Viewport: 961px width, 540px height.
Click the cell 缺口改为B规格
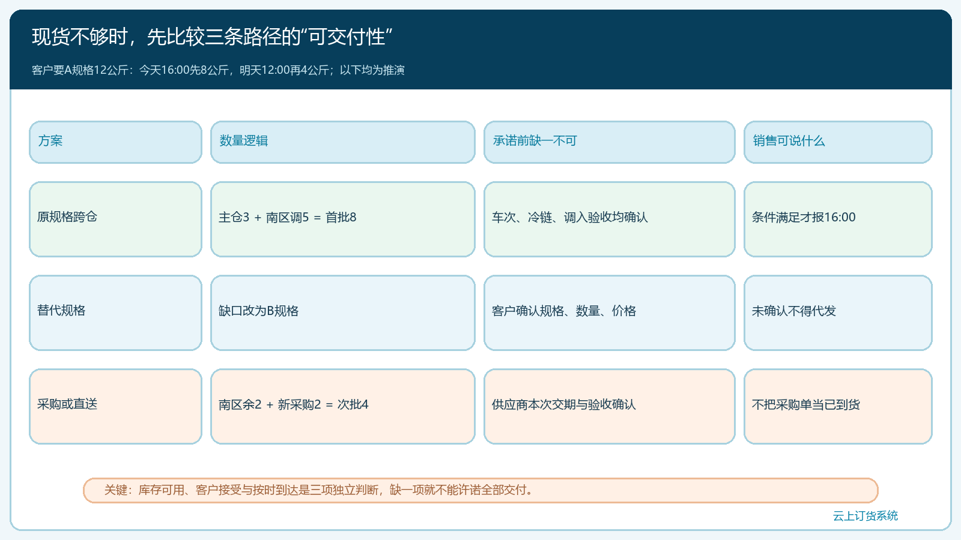click(x=343, y=313)
